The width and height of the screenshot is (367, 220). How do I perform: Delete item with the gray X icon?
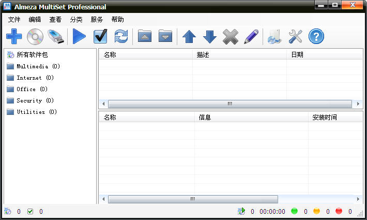tap(230, 36)
